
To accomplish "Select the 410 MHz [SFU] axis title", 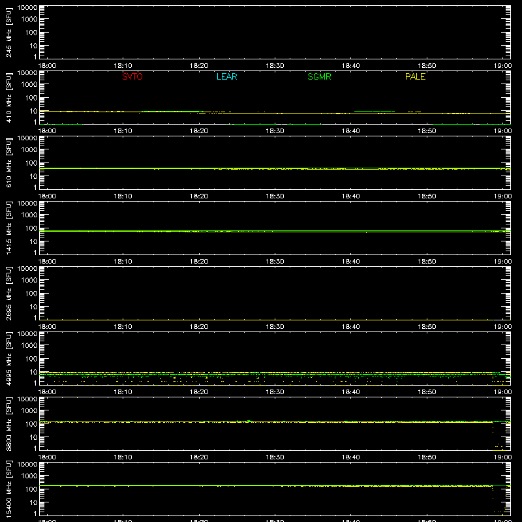I will point(9,97).
